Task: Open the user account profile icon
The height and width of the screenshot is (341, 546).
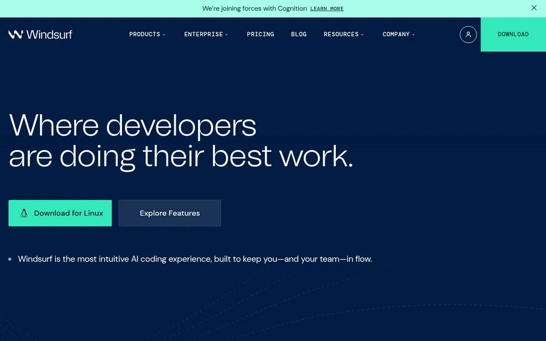Action: click(x=468, y=35)
